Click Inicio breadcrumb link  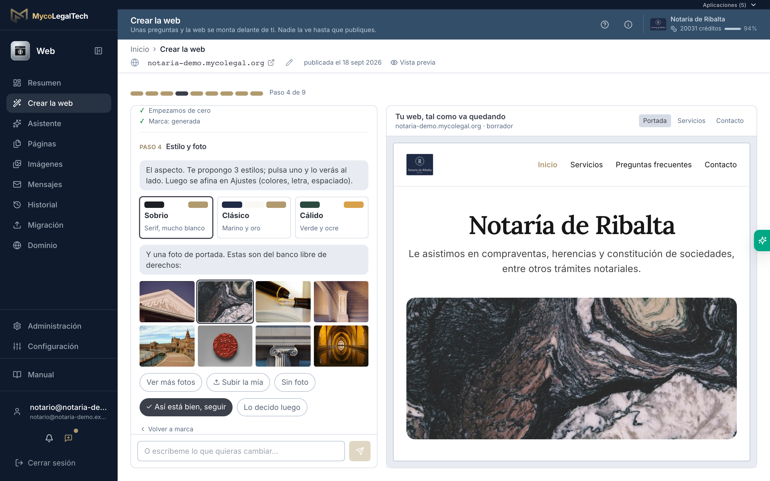click(140, 49)
